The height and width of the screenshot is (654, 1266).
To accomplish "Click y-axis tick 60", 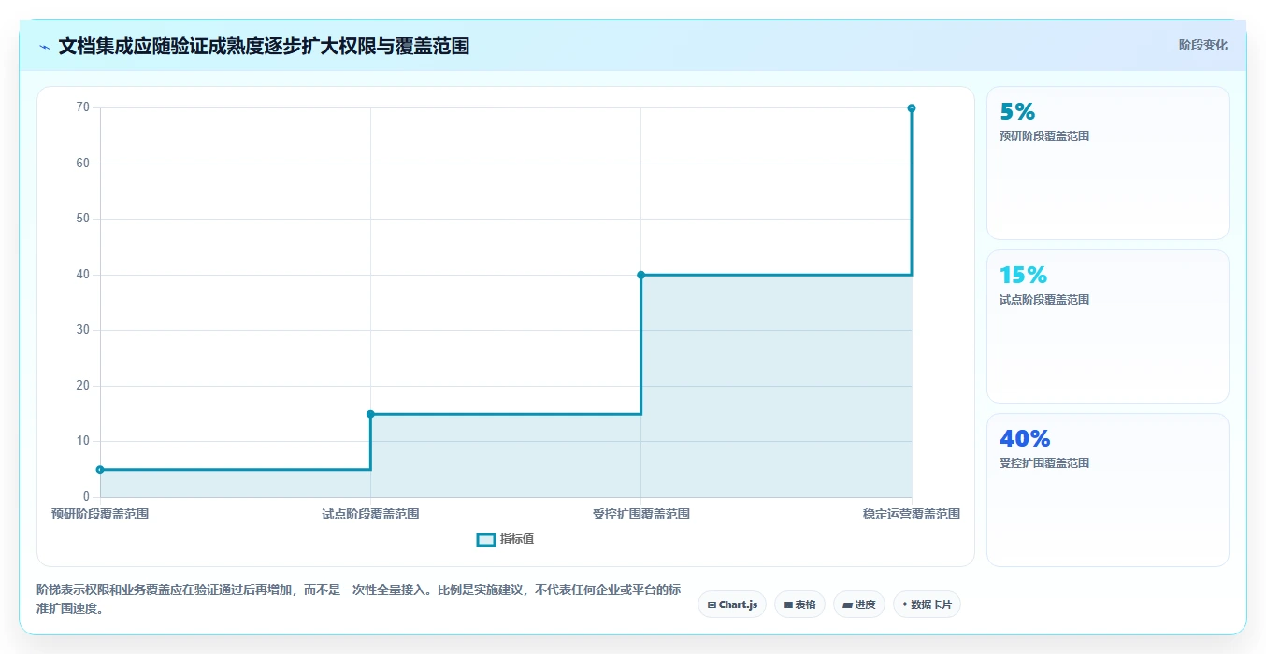I will (83, 163).
